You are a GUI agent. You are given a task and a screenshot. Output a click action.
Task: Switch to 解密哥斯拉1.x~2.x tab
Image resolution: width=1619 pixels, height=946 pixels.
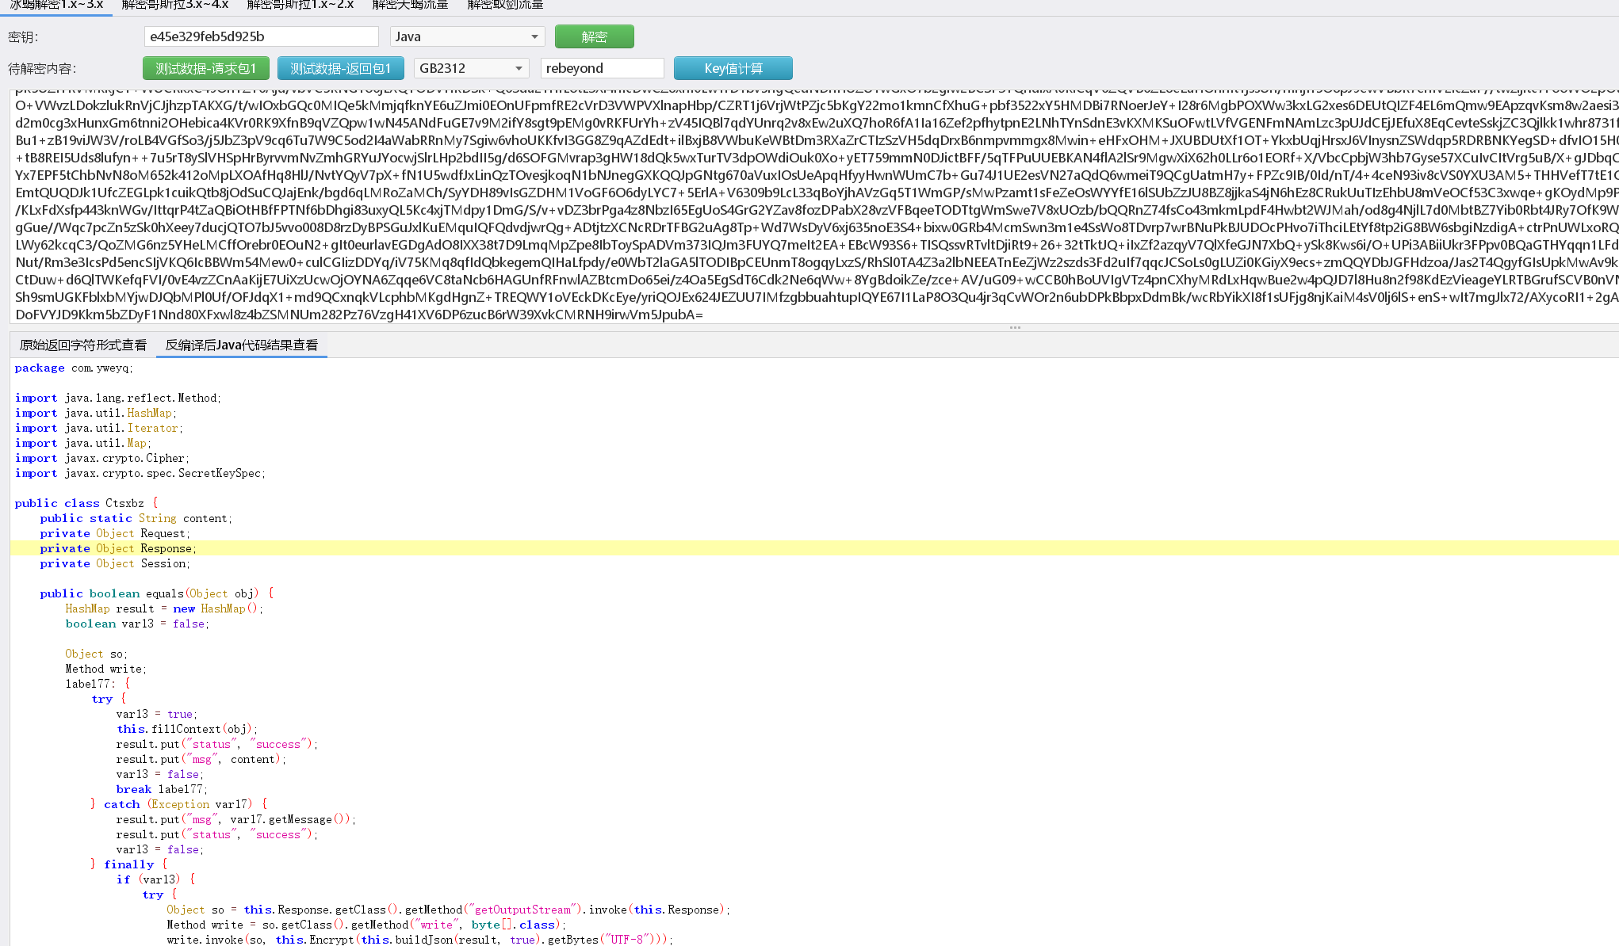point(300,6)
